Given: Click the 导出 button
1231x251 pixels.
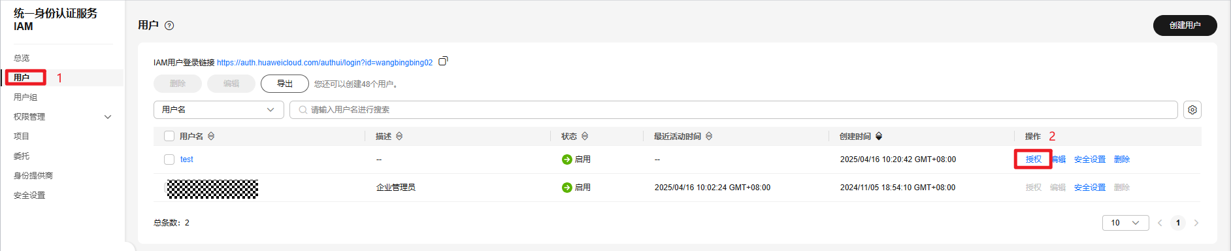Looking at the screenshot, I should point(285,84).
